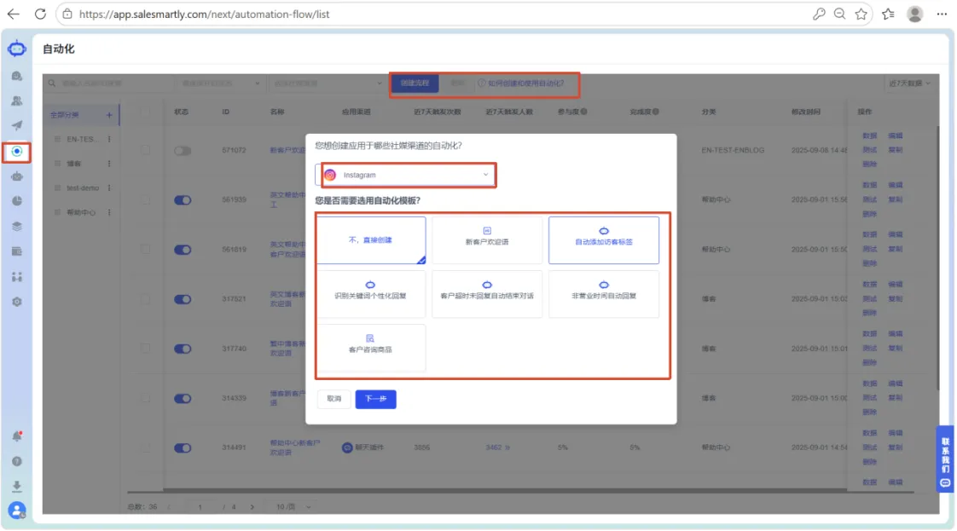Check the select-all checkbox in table header
Image resolution: width=957 pixels, height=531 pixels.
tap(145, 113)
